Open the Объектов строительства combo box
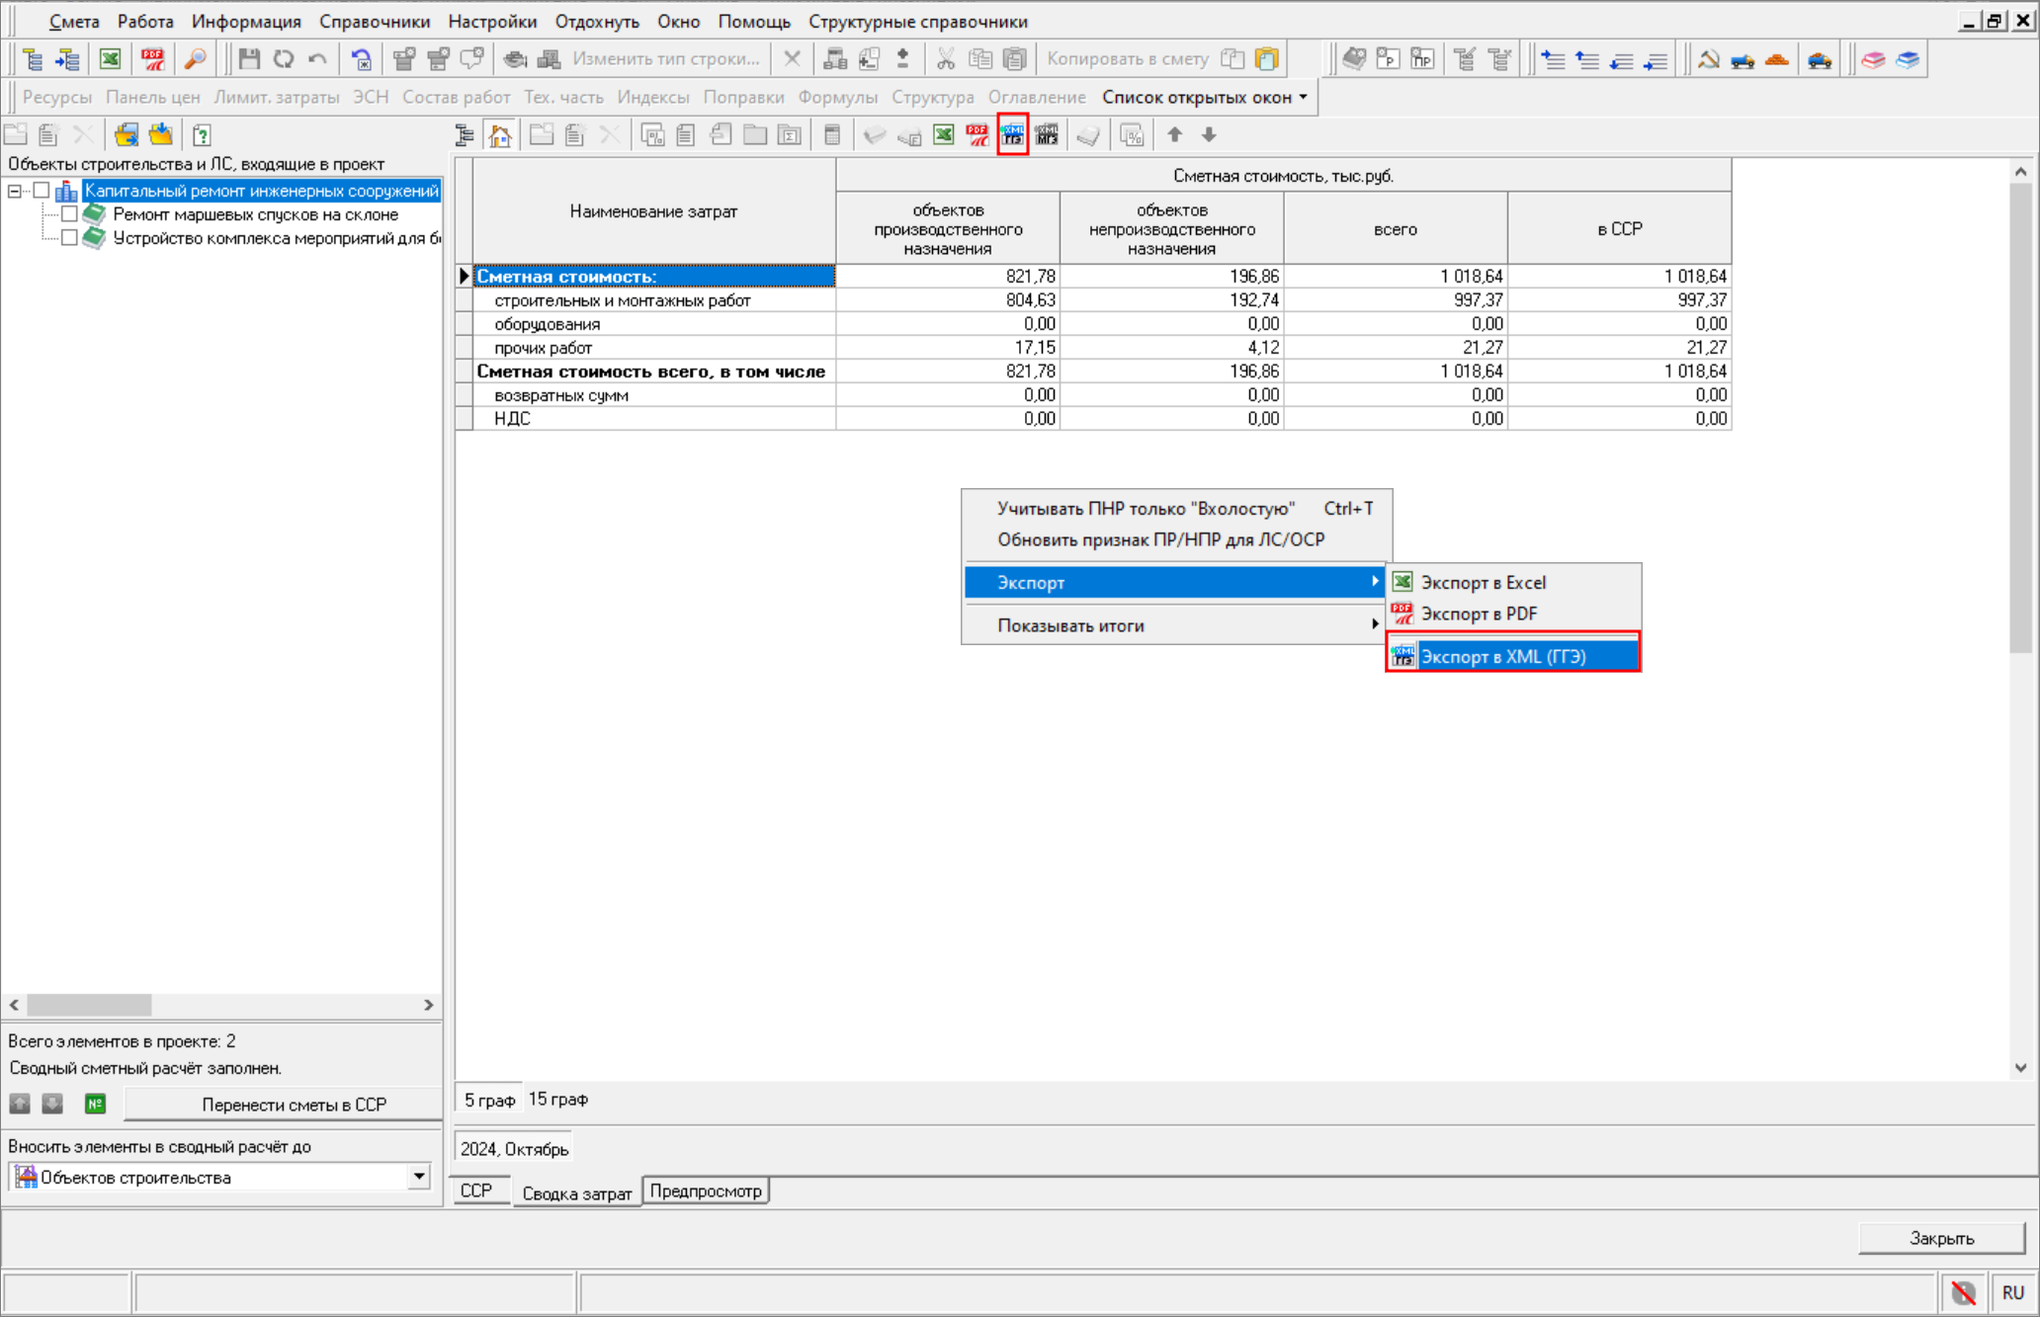Viewport: 2040px width, 1317px height. (x=419, y=1177)
